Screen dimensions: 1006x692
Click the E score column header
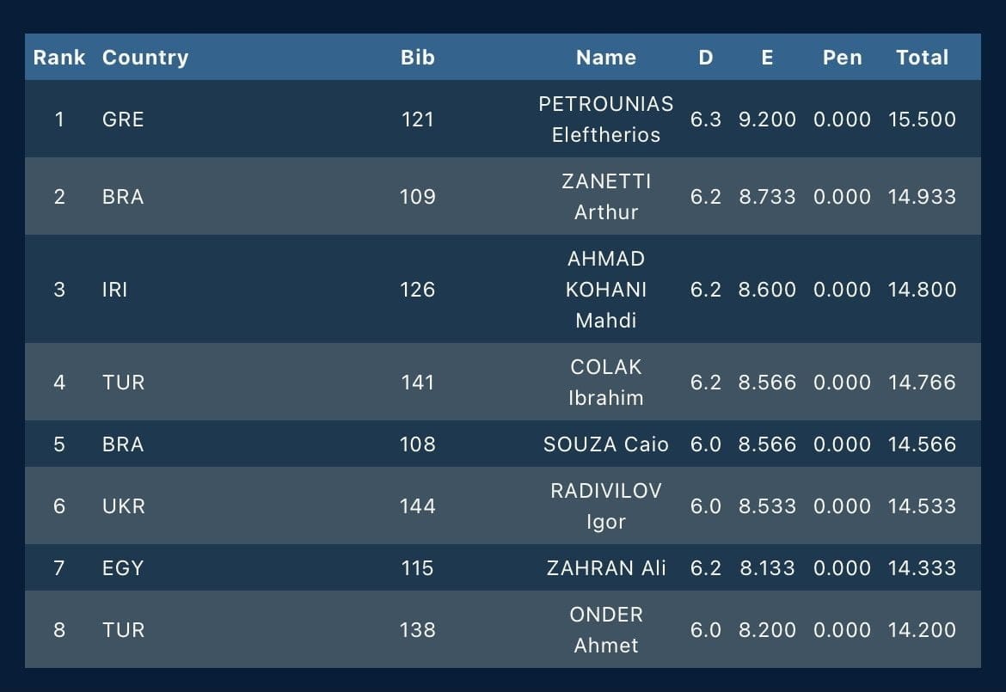[767, 58]
